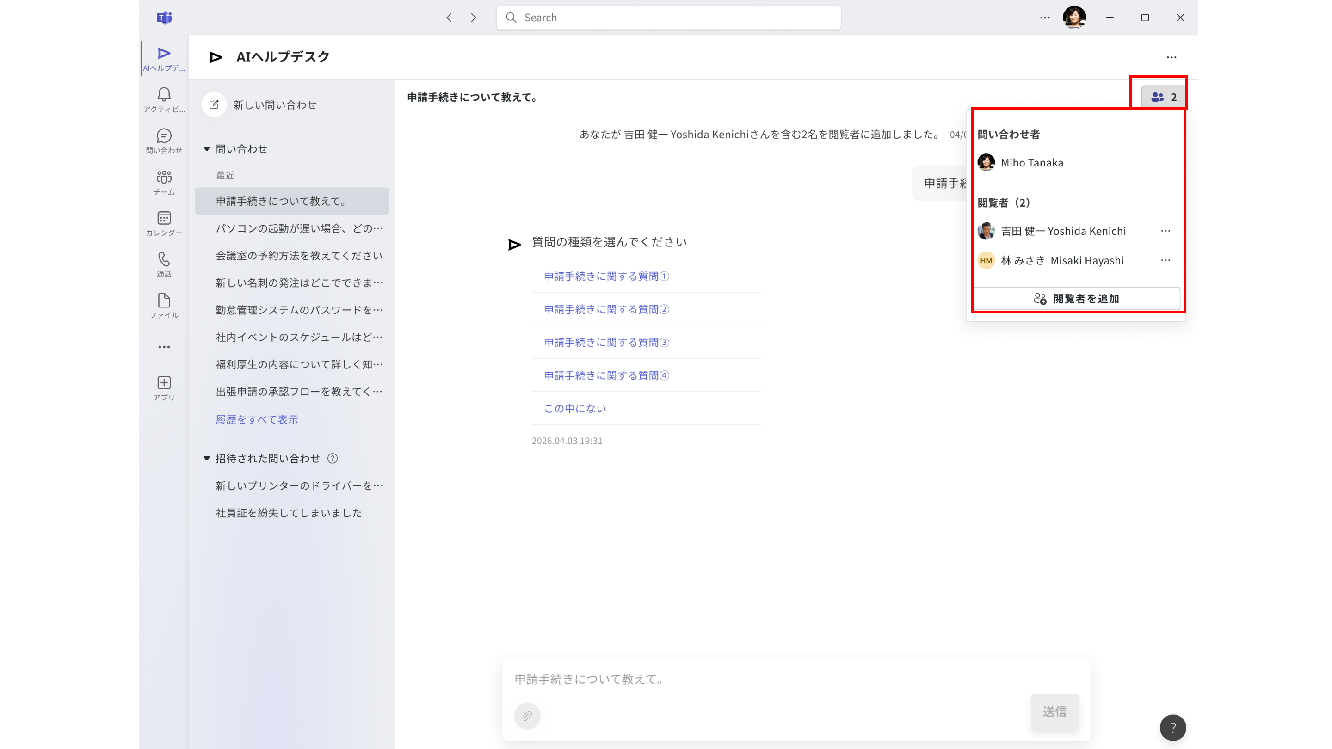1332x749 pixels.
Task: Go back with the left arrow
Action: click(449, 18)
